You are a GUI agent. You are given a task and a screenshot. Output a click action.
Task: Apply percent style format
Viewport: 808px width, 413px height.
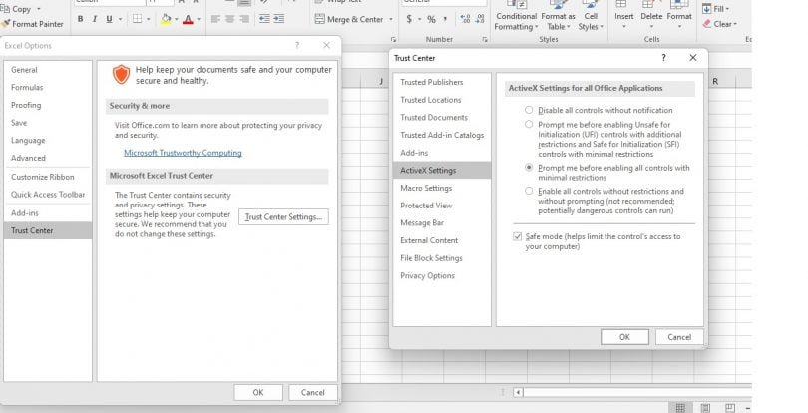(x=431, y=19)
